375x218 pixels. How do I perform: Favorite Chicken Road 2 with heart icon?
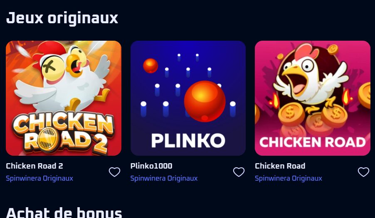[115, 172]
